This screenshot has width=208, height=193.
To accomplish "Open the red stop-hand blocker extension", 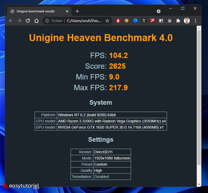I will [x=118, y=21].
